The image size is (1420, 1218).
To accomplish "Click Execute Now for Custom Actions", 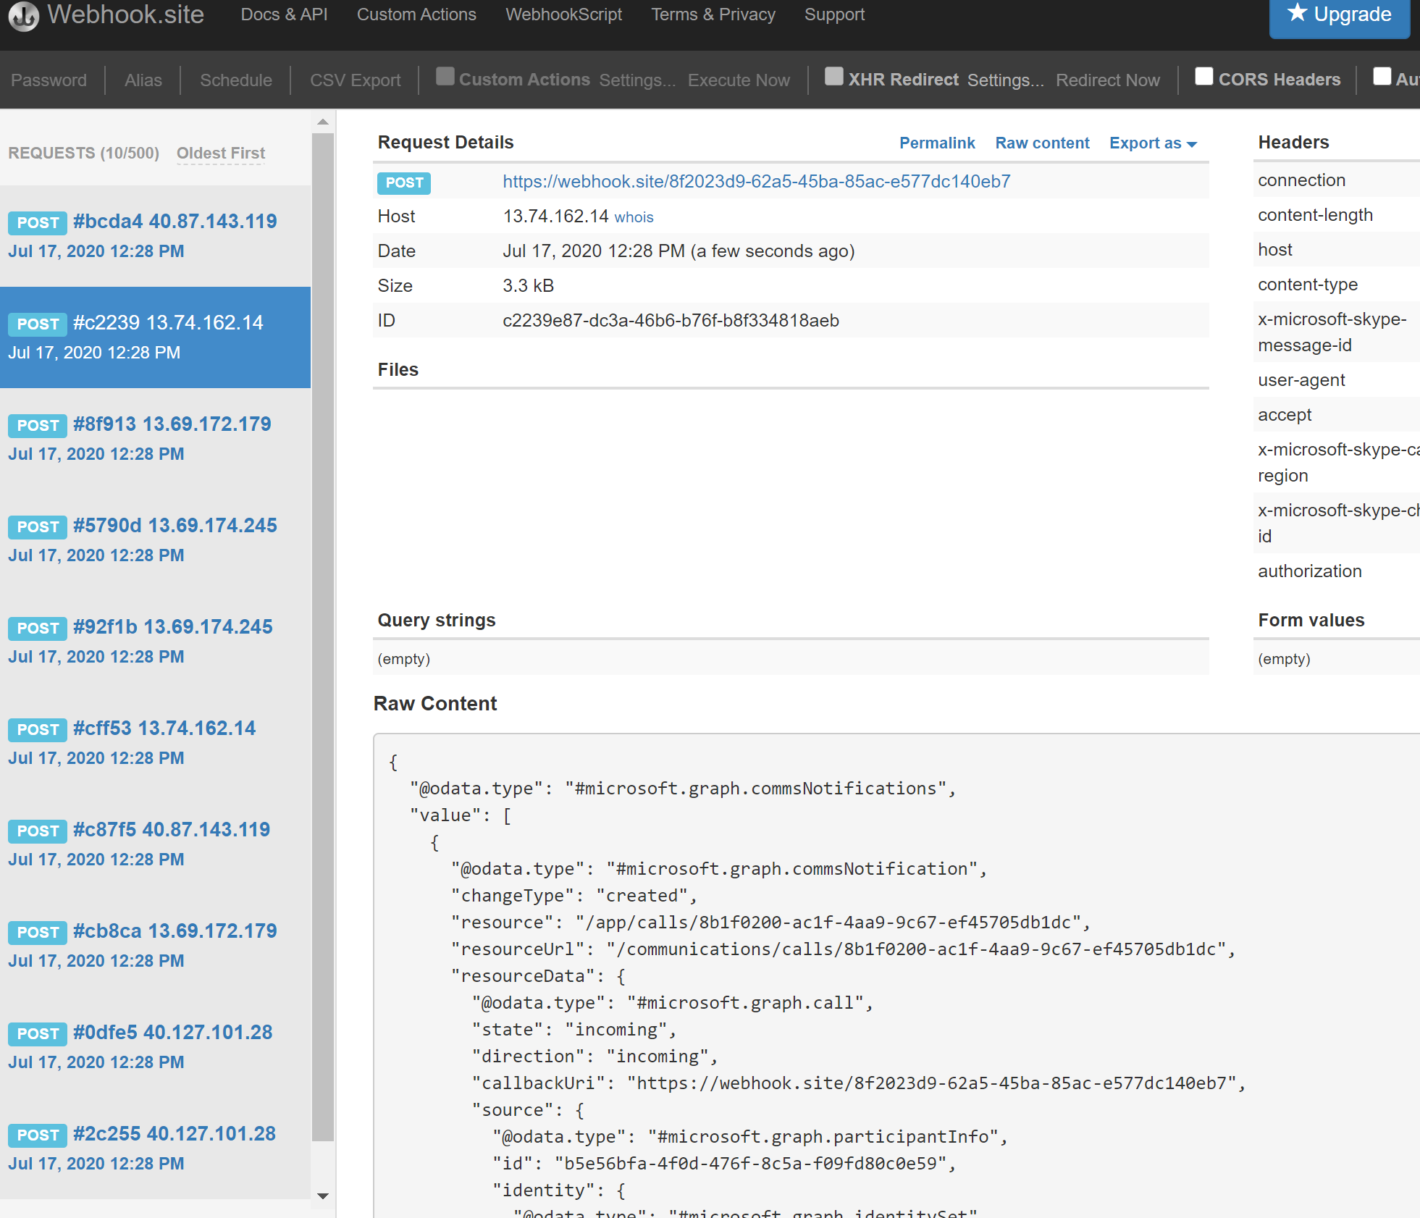I will (738, 80).
